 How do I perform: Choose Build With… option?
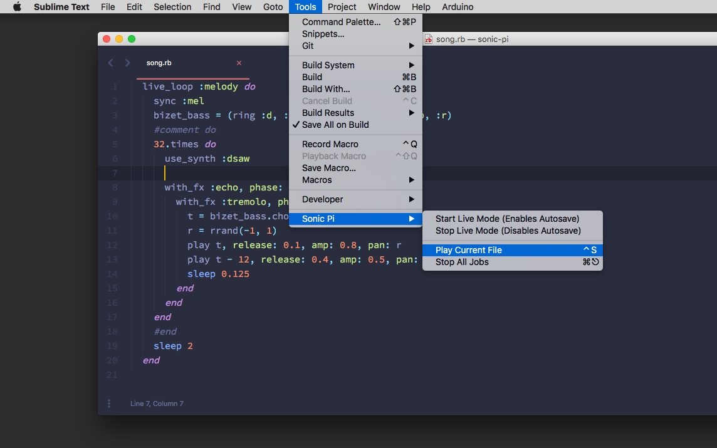[x=355, y=89]
